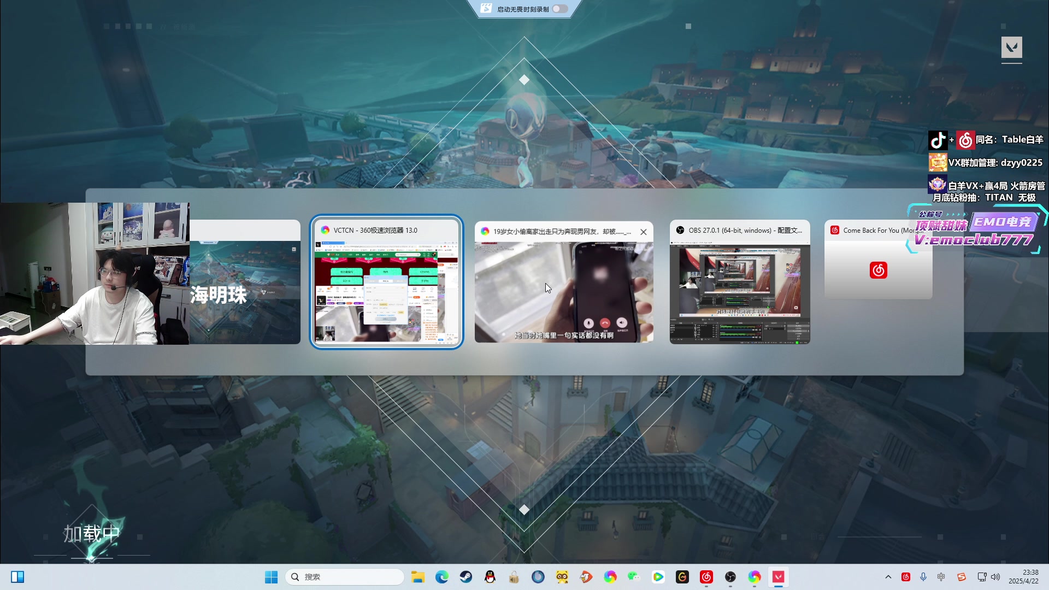Click the taskbar 搜索 search box
Screen dimensions: 1049x590
(344, 577)
